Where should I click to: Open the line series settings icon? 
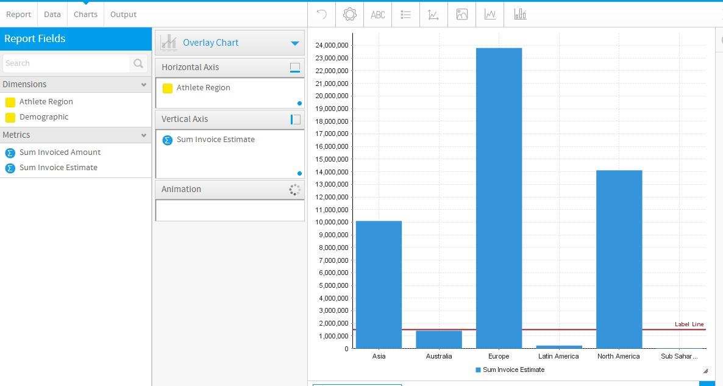point(490,14)
